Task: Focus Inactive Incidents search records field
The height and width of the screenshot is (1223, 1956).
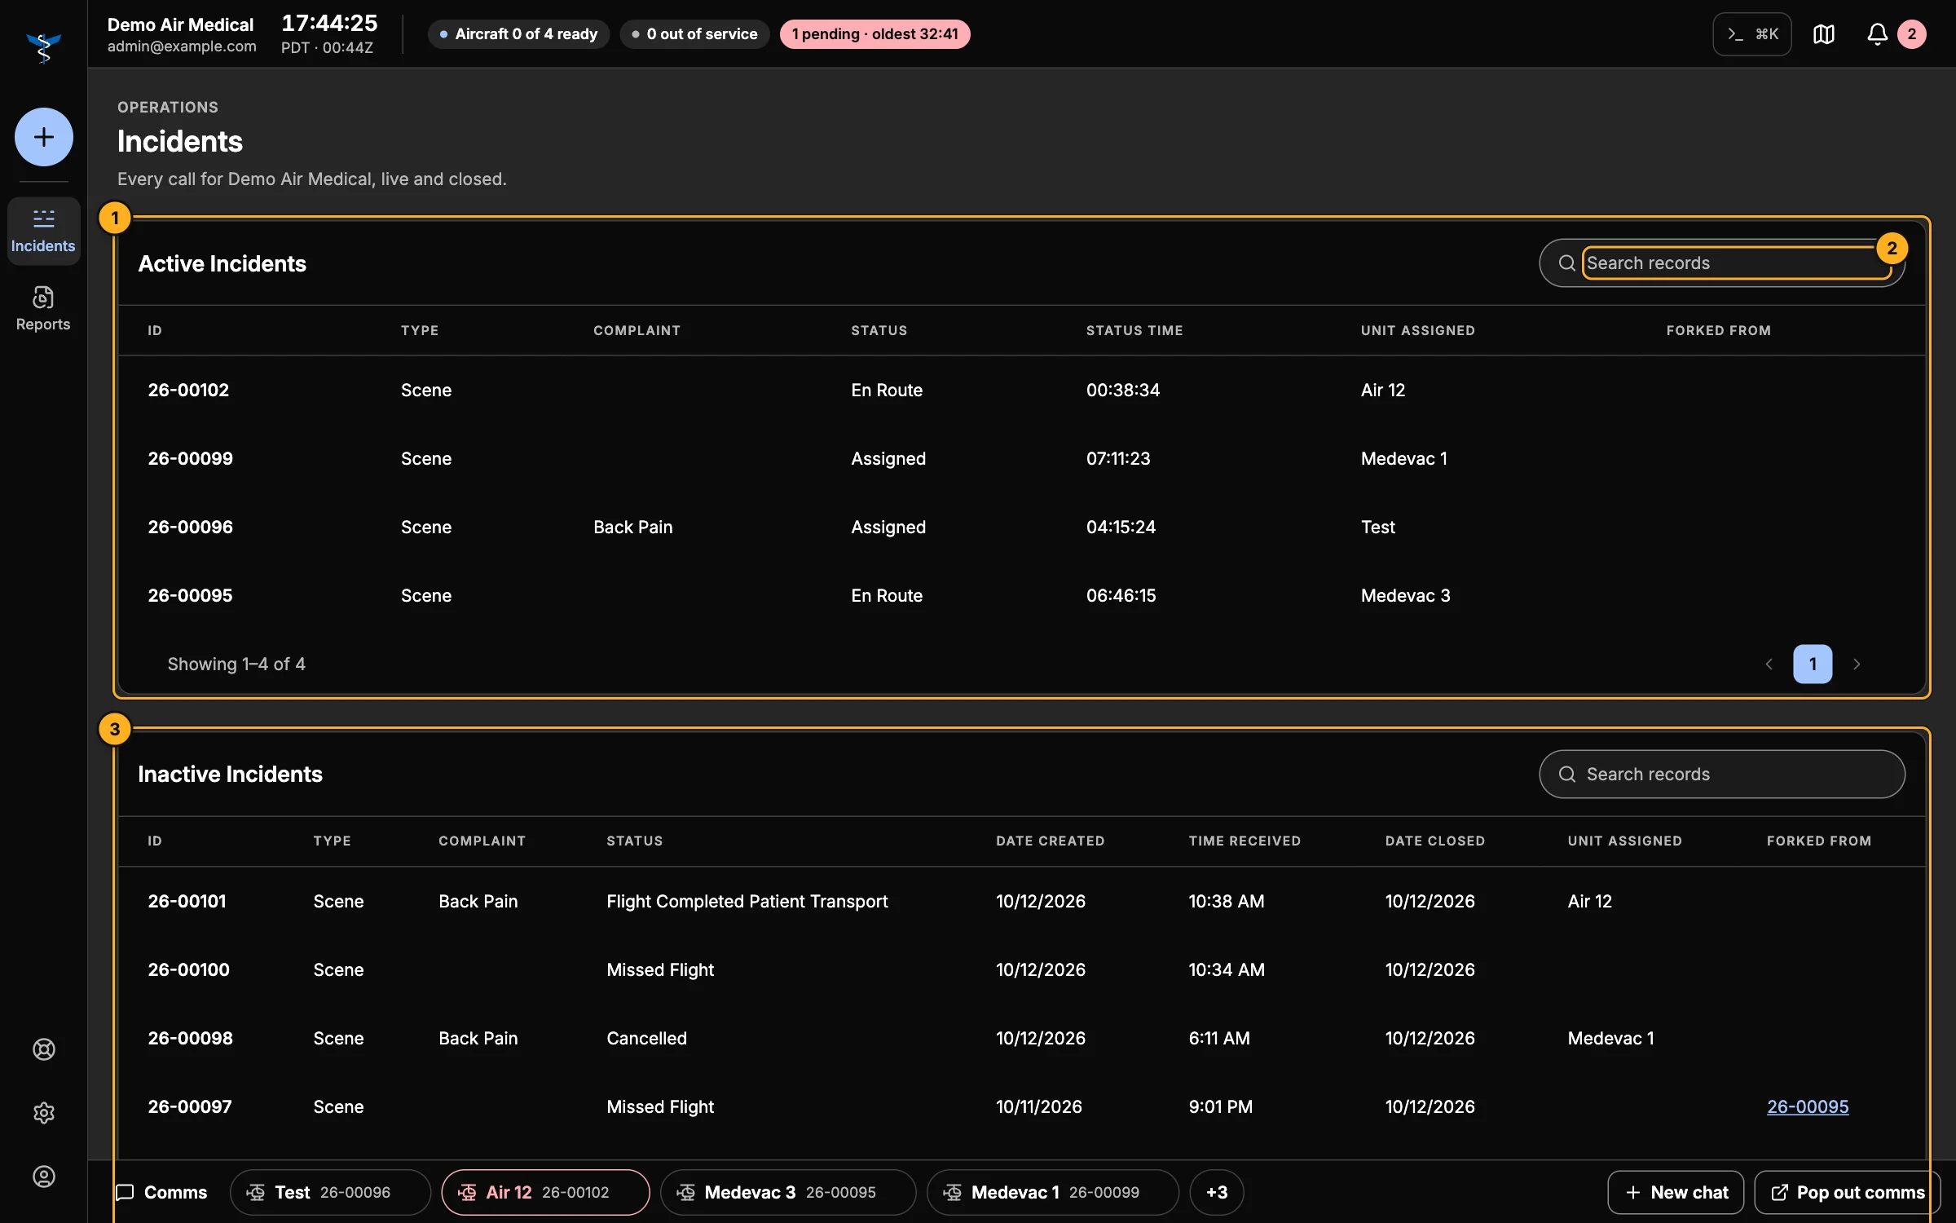Action: [x=1722, y=775]
